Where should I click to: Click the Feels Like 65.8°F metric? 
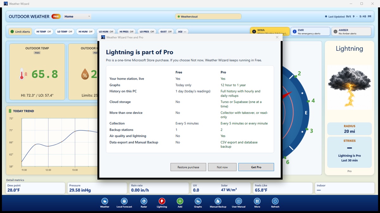pos(283,188)
